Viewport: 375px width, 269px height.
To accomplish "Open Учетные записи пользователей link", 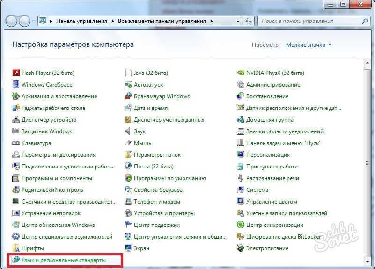I will [287, 213].
